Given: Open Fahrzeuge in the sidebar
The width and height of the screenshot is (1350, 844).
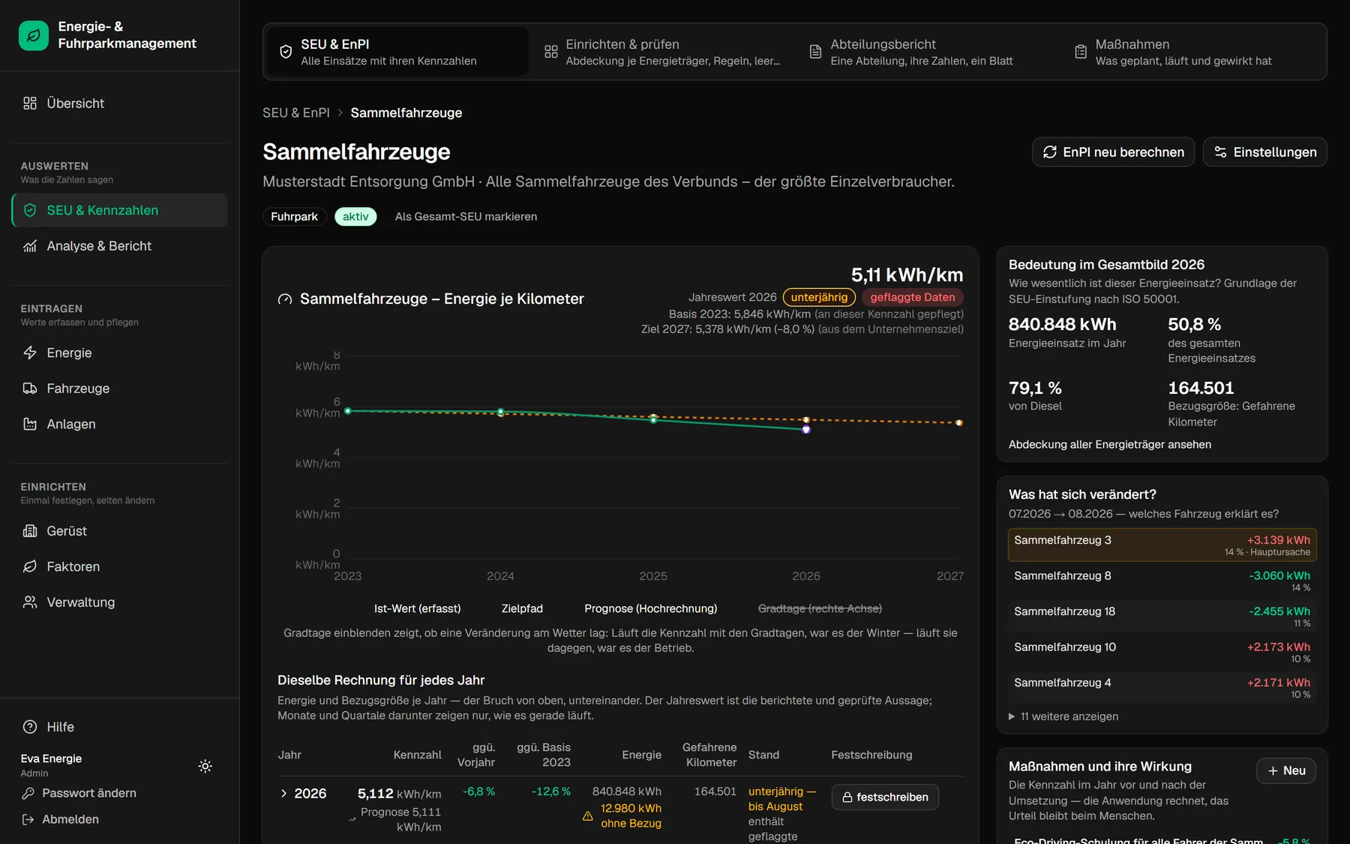Looking at the screenshot, I should (120, 389).
